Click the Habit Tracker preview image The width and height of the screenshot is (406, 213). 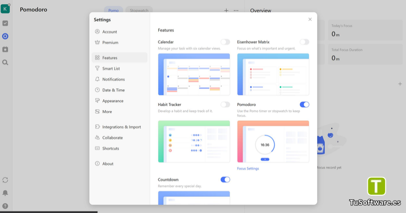coord(194,141)
